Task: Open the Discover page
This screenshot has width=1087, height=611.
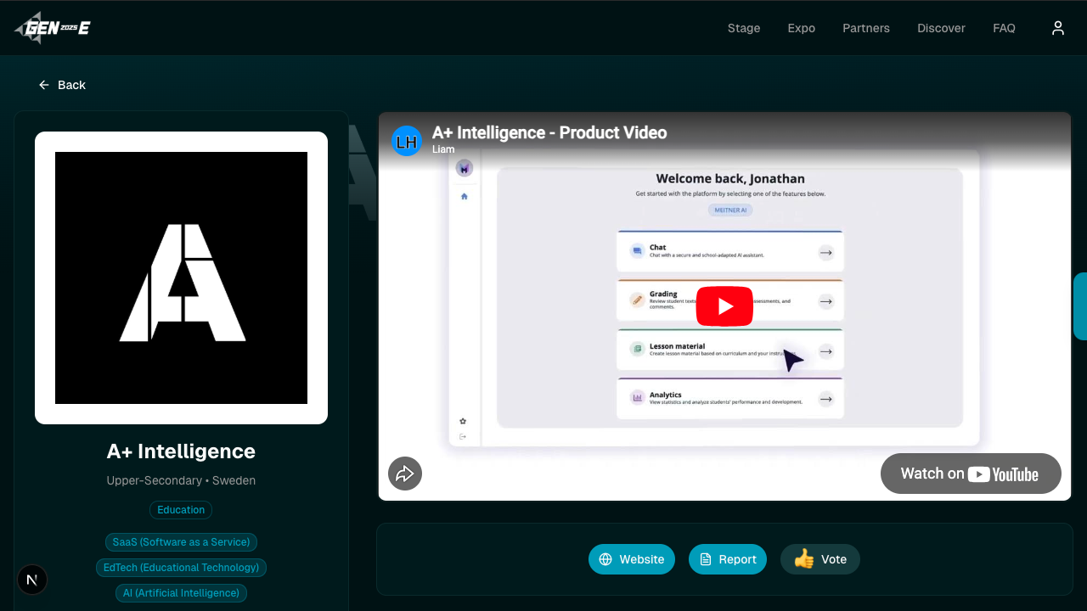Action: (x=941, y=28)
